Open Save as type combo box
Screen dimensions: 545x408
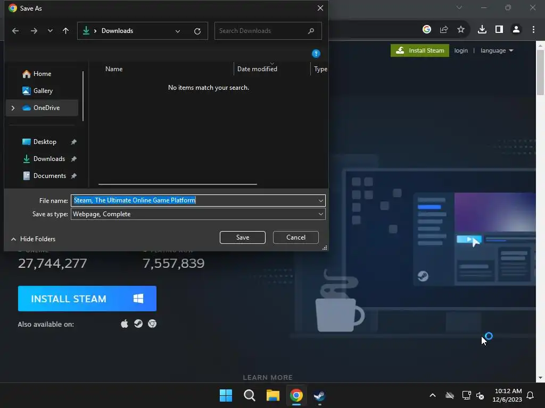[x=198, y=214]
